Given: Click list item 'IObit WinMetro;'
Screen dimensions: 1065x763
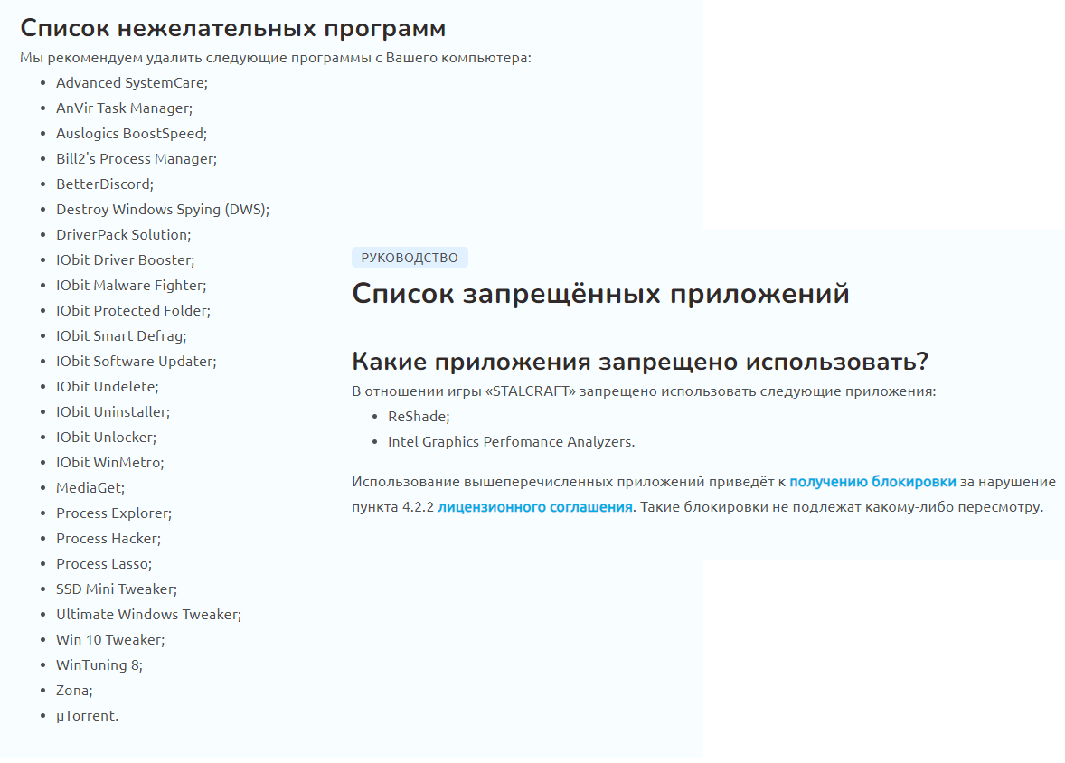Looking at the screenshot, I should click(110, 463).
